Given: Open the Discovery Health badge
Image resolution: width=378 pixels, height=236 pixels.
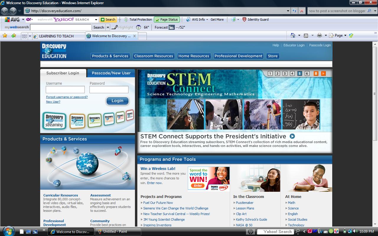Looking at the screenshot, I should click(x=109, y=119).
